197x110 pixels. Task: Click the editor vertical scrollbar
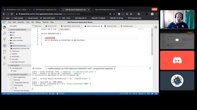152,42
